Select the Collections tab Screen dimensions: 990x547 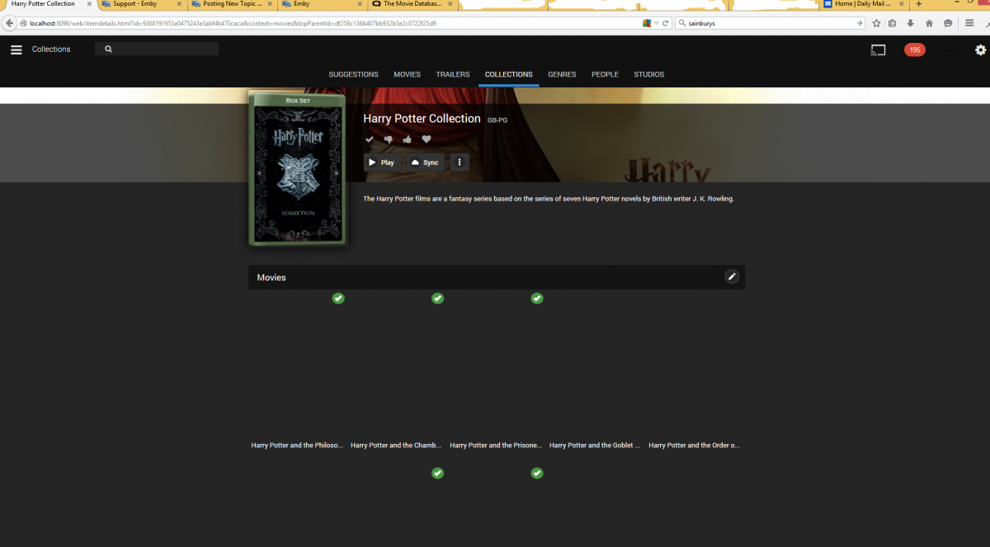coord(508,74)
